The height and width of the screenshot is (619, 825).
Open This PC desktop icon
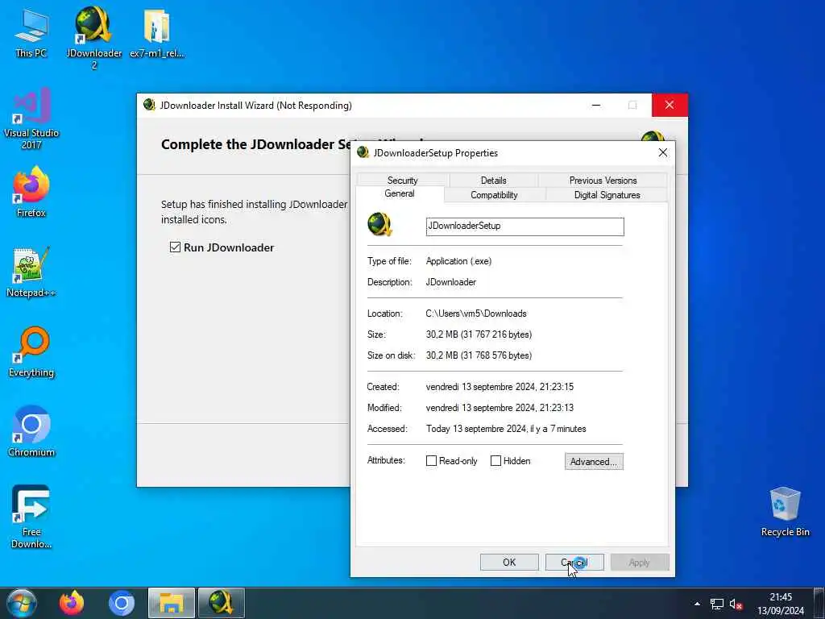(x=31, y=33)
